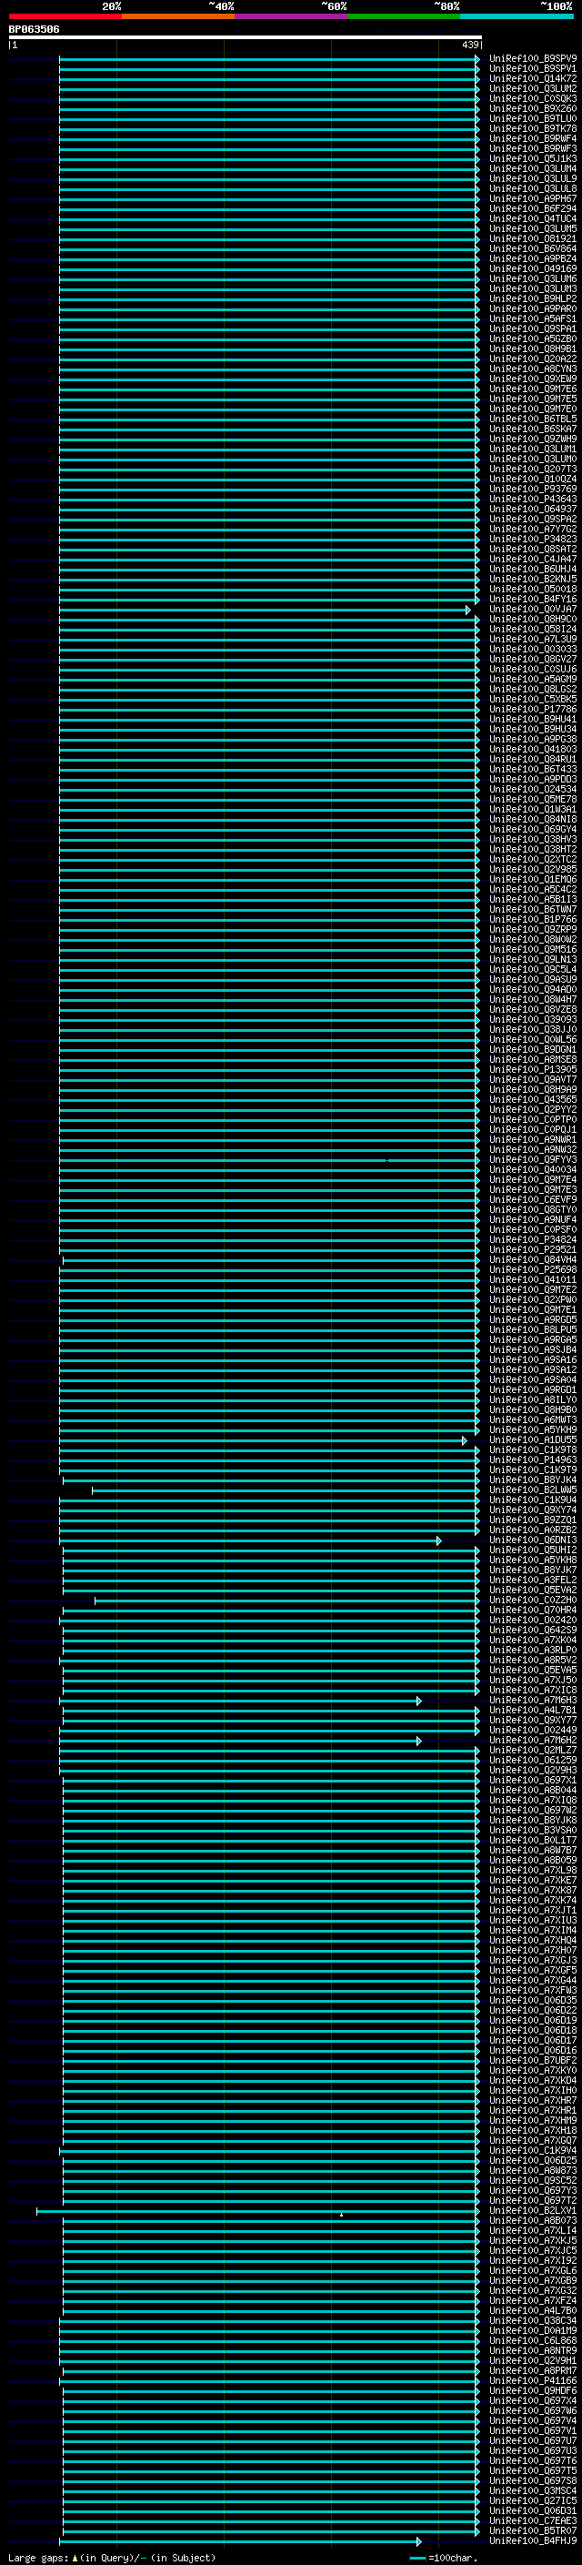The width and height of the screenshot is (582, 2565).
Task: Select hit UniRef100_B9SPV1
Action: (533, 69)
